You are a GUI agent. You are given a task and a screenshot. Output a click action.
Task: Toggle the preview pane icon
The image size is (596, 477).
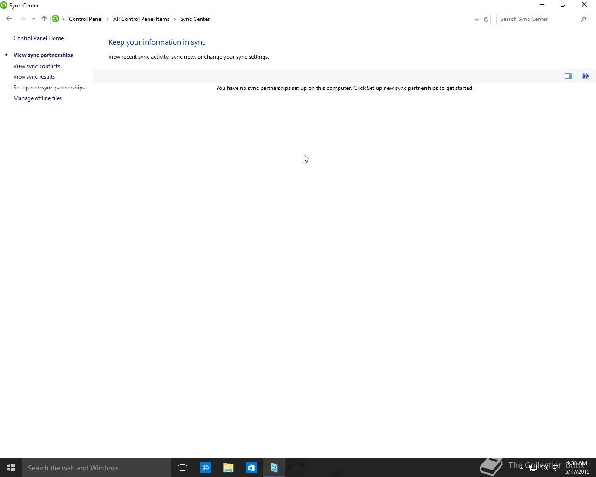(569, 76)
